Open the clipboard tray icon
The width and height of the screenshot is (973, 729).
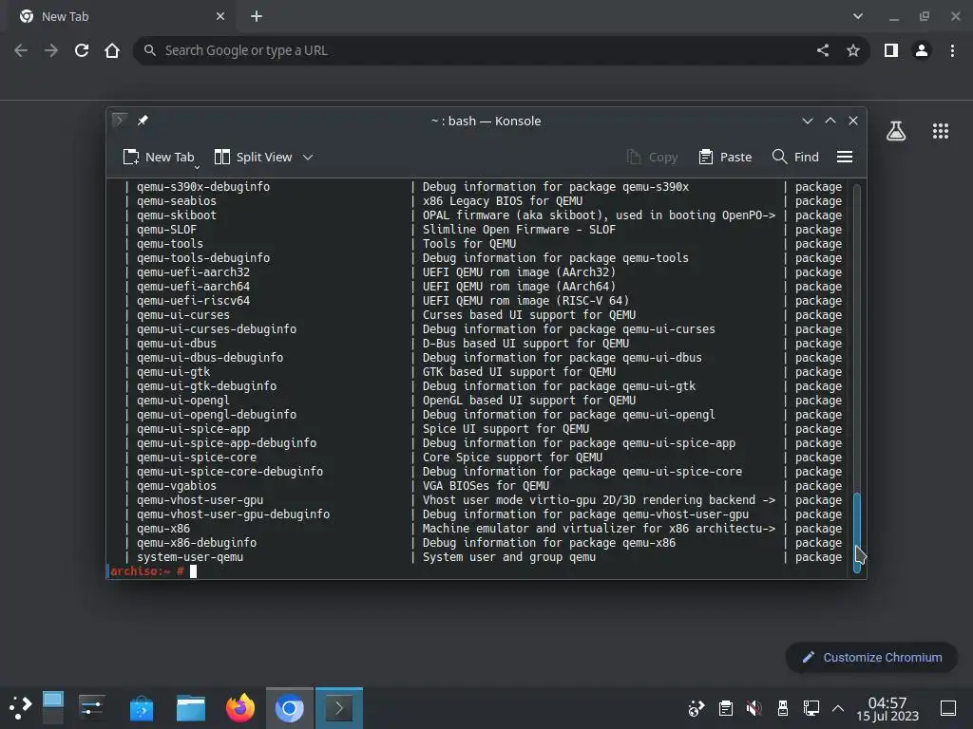pos(725,708)
